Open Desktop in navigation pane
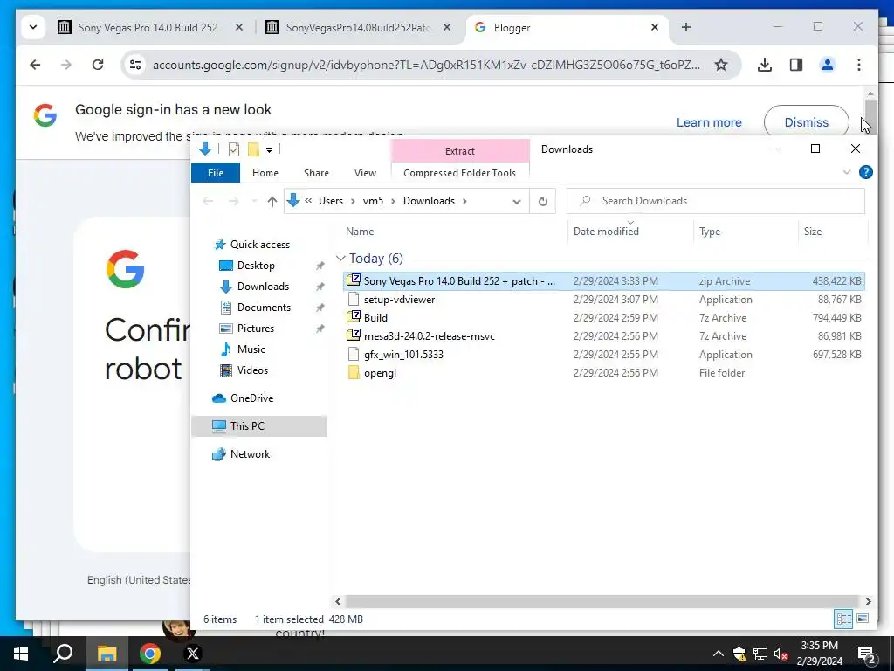Image resolution: width=894 pixels, height=671 pixels. [x=256, y=266]
